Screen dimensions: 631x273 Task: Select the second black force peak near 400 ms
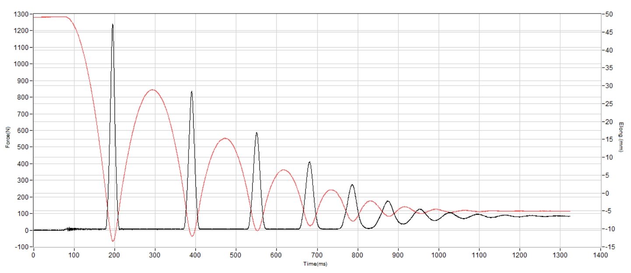click(192, 92)
